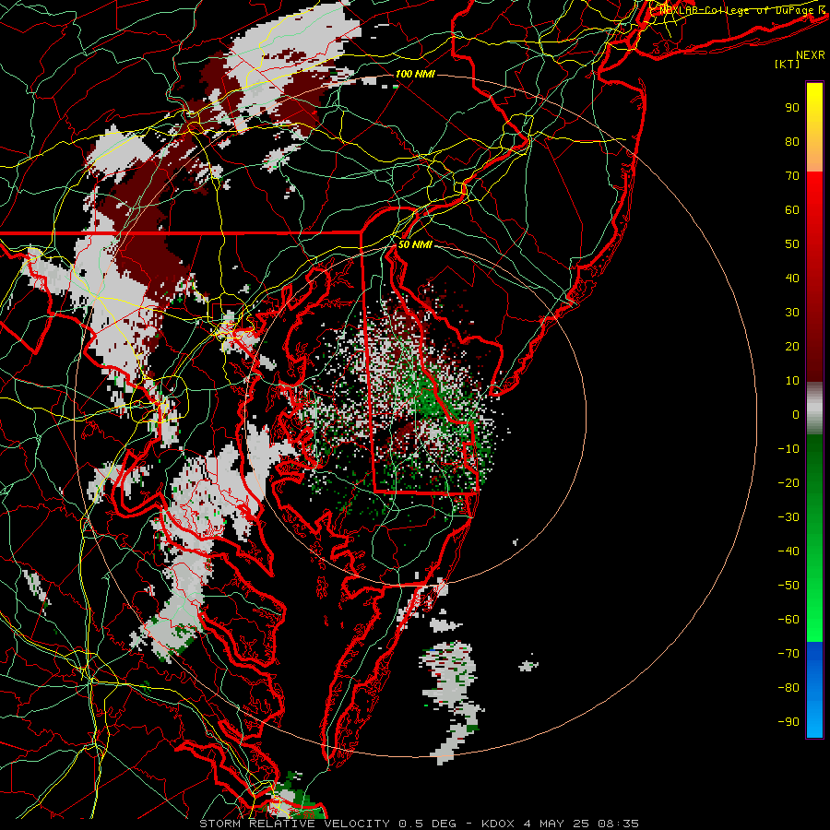This screenshot has width=830, height=830.
Task: Click the "KDOX 4 MAY 25 08:35" timestamp text
Action: pos(560,824)
